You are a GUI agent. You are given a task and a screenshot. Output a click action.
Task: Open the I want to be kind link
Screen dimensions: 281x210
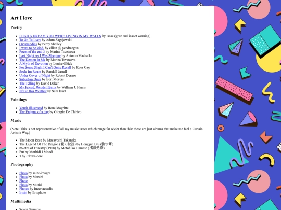pos(32,48)
